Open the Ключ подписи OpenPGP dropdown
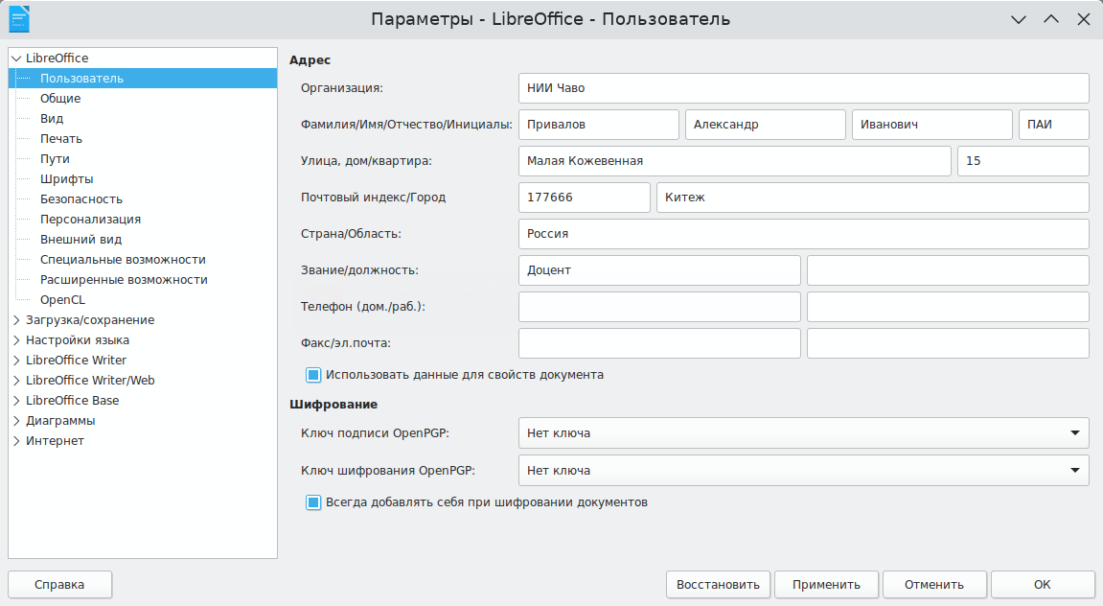This screenshot has width=1103, height=606. (803, 432)
